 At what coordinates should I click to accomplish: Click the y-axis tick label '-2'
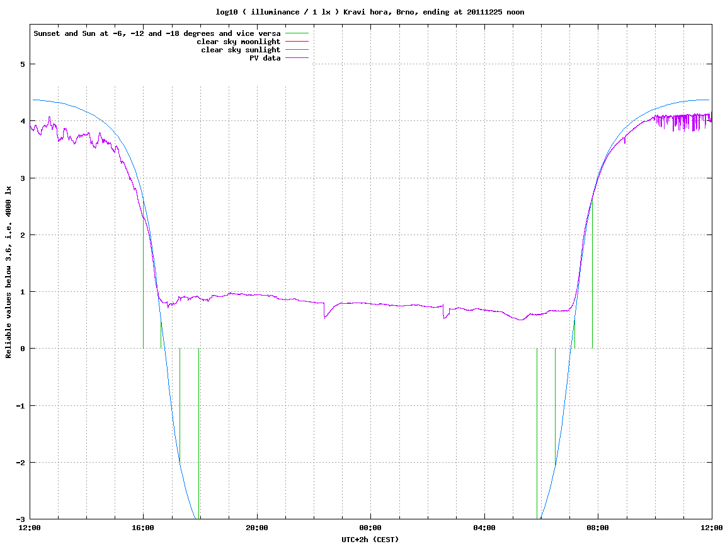(20, 463)
